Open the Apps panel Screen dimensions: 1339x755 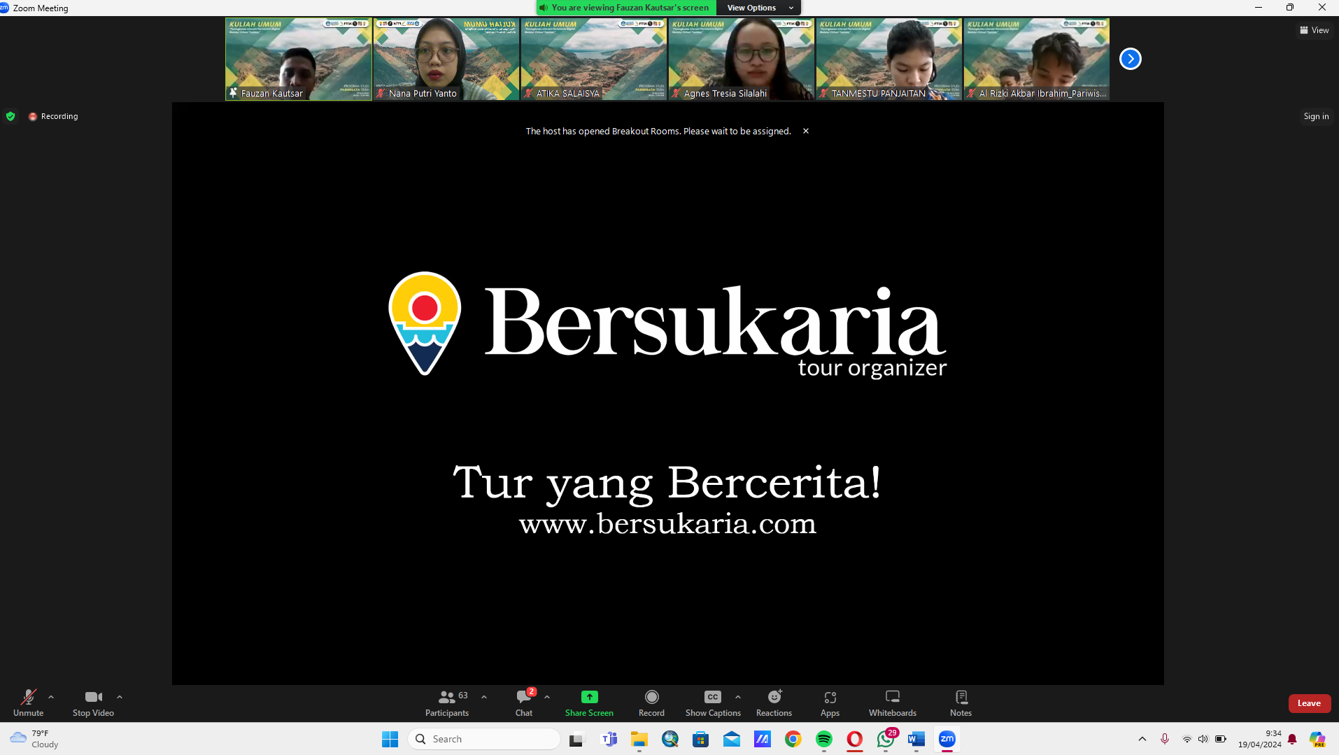pyautogui.click(x=830, y=703)
